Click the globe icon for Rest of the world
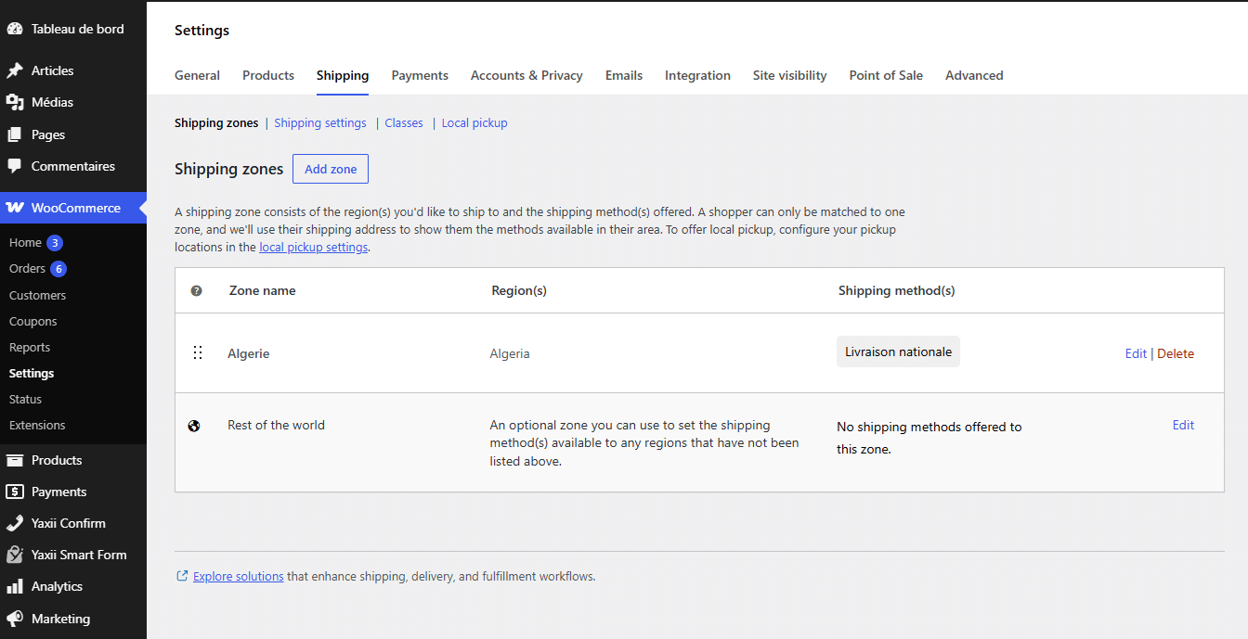The height and width of the screenshot is (639, 1248). [x=194, y=426]
